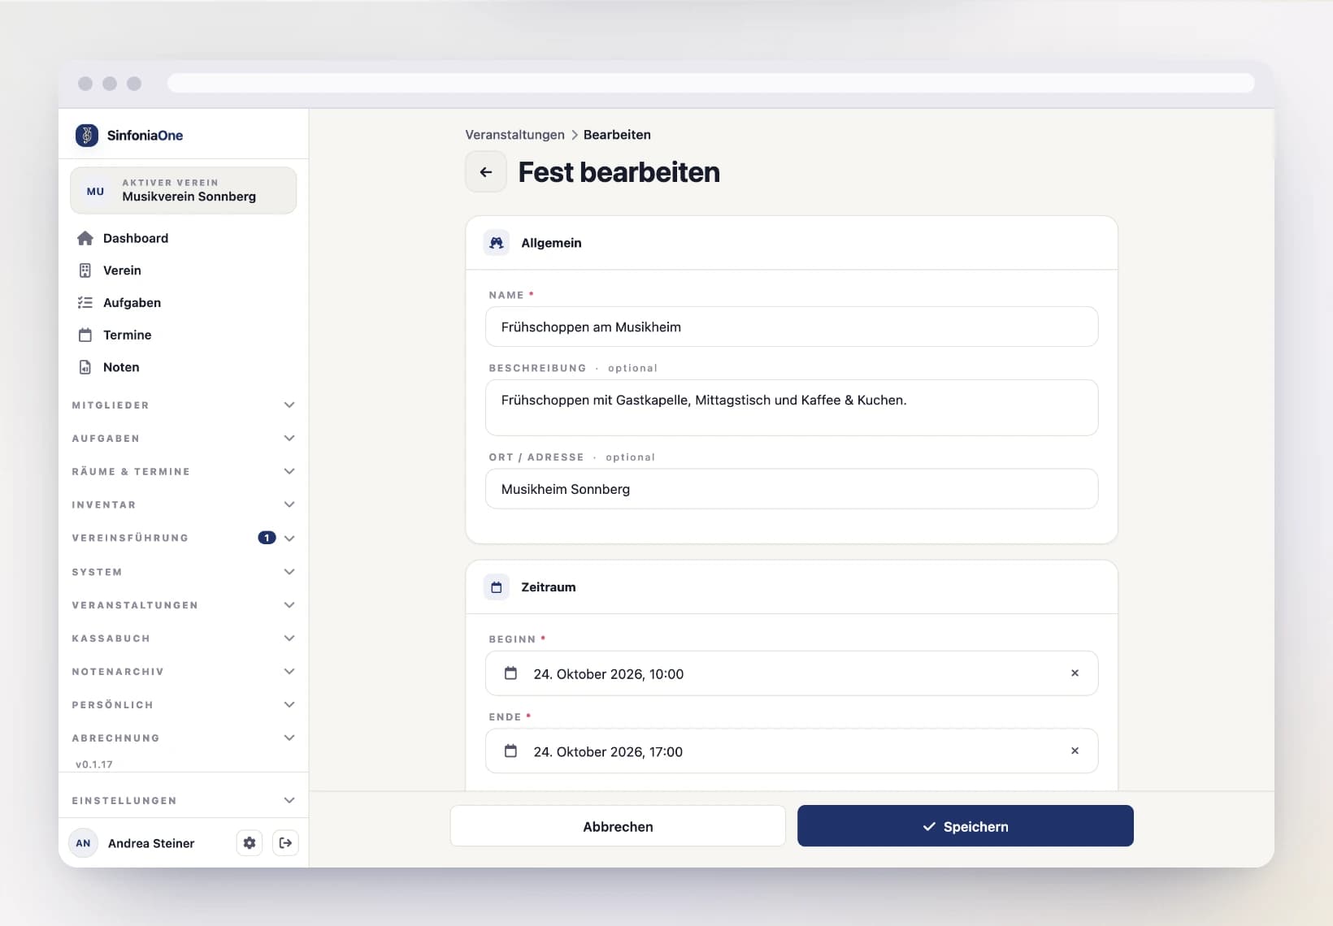Click into the Ort / Adresse field
1333x926 pixels.
[792, 489]
